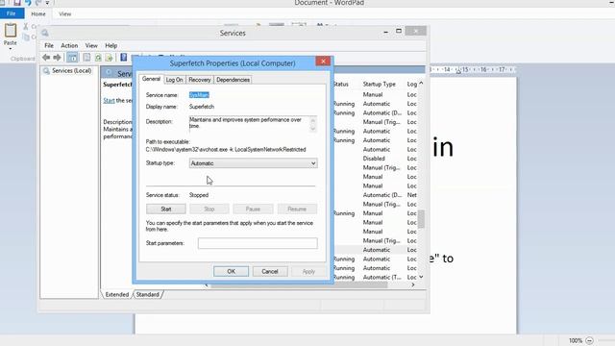Click the Services list scroll down arrow
The width and height of the screenshot is (615, 346).
point(421,277)
